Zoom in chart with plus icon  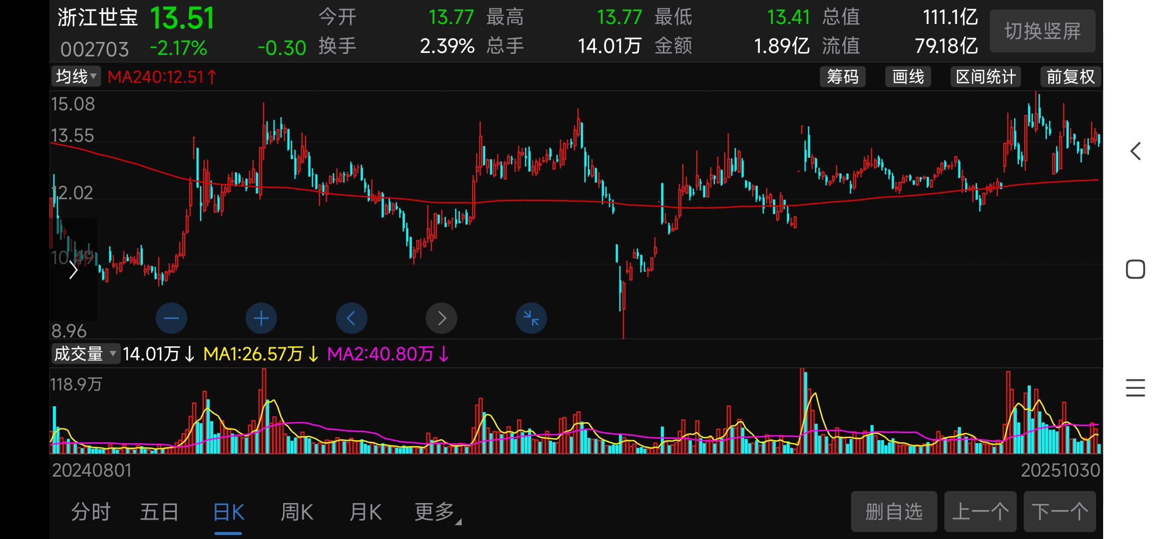tap(261, 318)
